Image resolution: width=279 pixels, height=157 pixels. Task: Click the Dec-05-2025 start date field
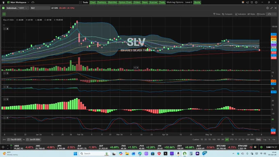pos(14,139)
